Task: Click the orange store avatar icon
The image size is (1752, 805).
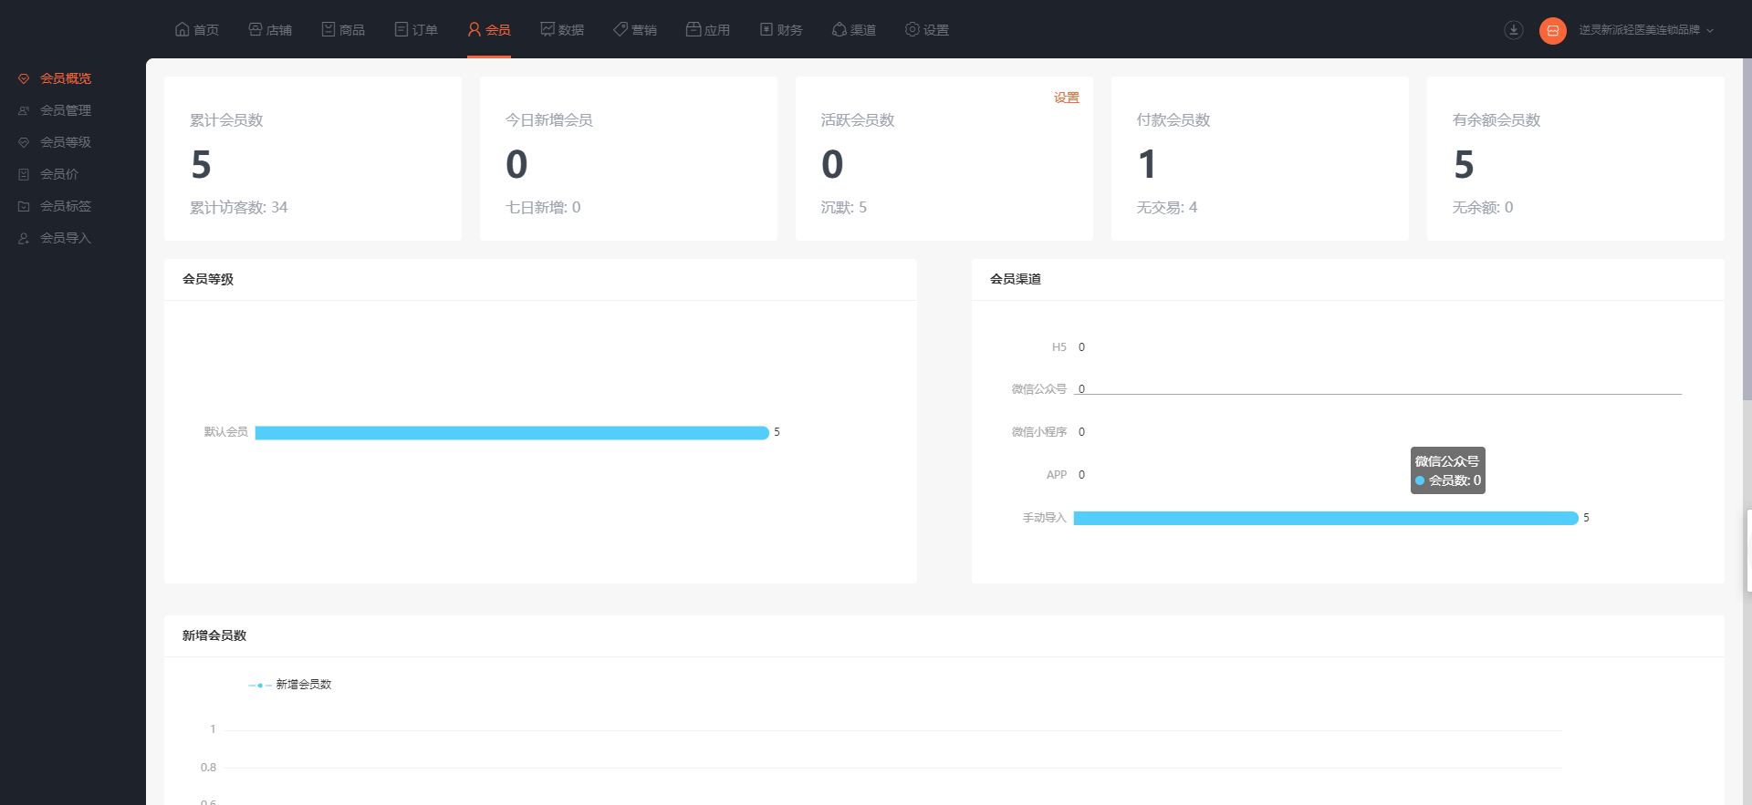Action: point(1552,30)
